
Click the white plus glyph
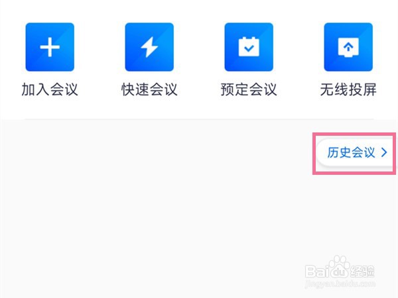click(x=50, y=47)
